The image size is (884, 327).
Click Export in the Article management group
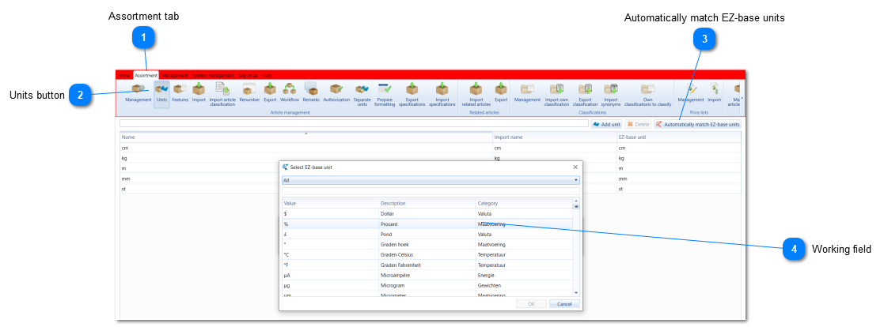point(270,93)
